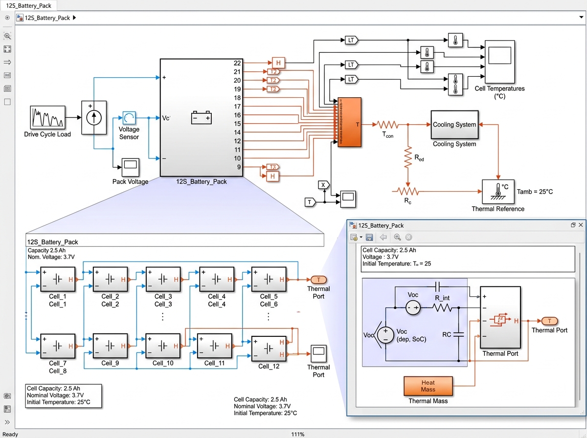This screenshot has height=438, width=587.
Task: Select the Cell_1 battery block
Action: click(57, 279)
